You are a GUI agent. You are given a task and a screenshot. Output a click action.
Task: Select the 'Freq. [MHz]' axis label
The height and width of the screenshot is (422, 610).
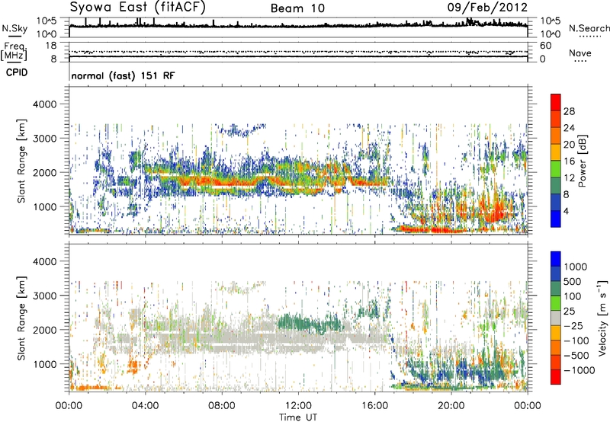[x=14, y=53]
